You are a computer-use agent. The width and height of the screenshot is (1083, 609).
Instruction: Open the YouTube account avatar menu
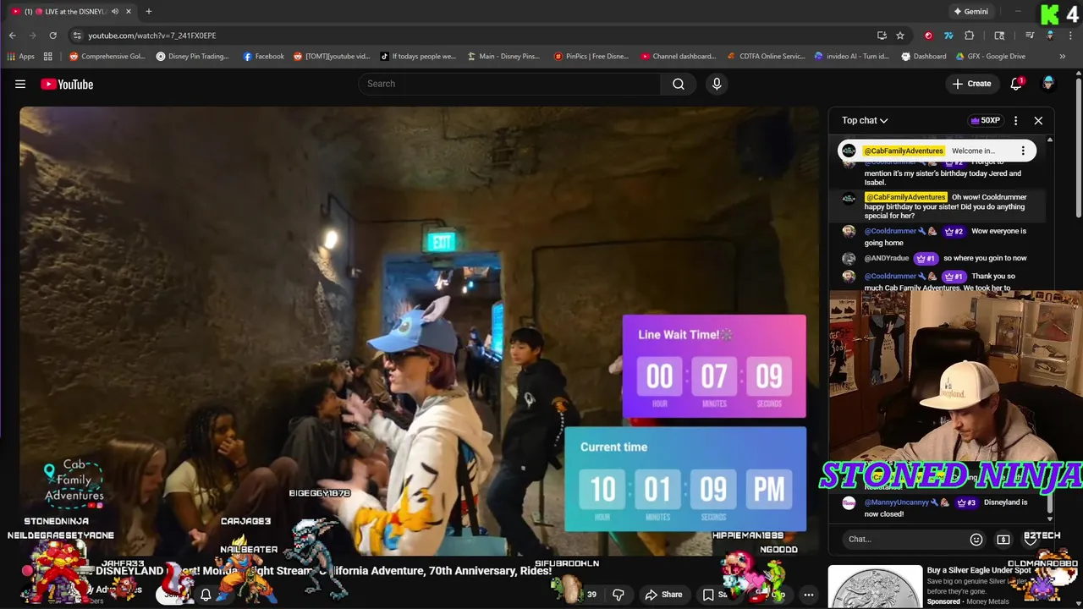pos(1048,84)
